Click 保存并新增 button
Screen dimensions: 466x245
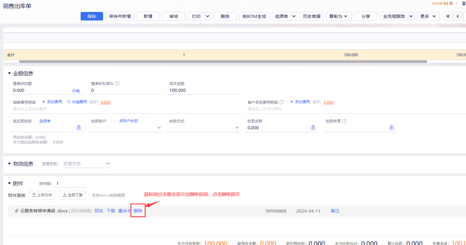coord(120,16)
